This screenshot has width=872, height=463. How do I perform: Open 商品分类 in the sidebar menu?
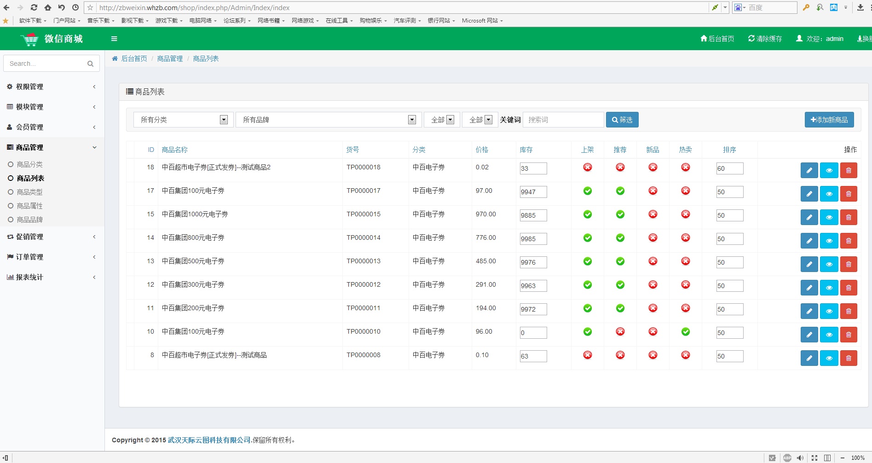pyautogui.click(x=29, y=164)
